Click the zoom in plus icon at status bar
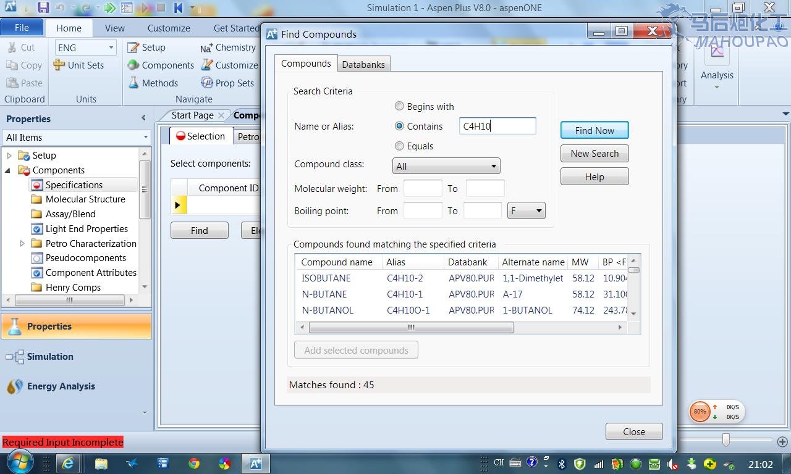The image size is (791, 474). point(782,441)
